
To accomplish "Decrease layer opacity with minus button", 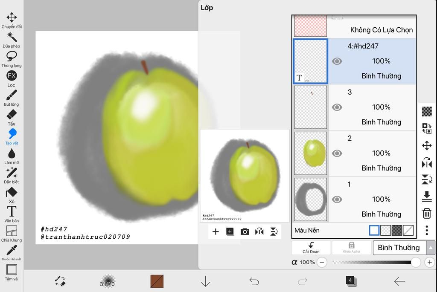I will [x=322, y=262].
